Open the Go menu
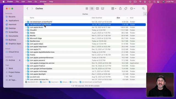Screen dimensions: 176x99 click(x=36, y=2)
